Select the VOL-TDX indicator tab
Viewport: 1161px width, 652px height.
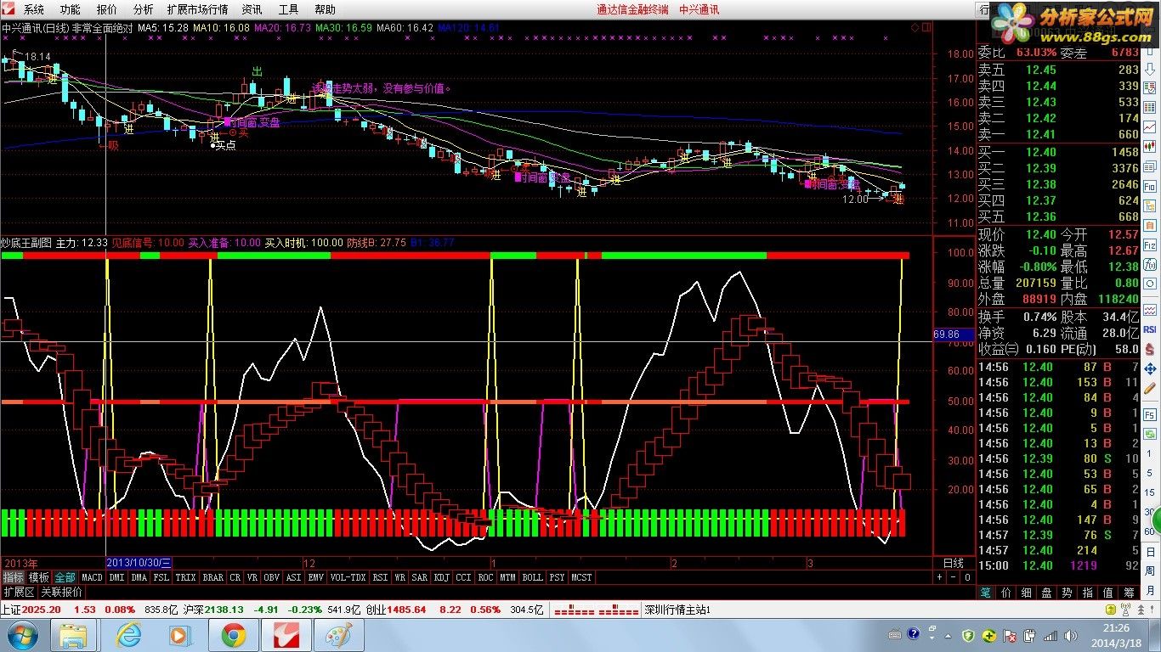[x=348, y=577]
